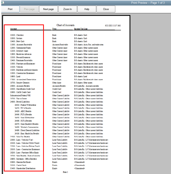Open Help in print preview

point(87,9)
